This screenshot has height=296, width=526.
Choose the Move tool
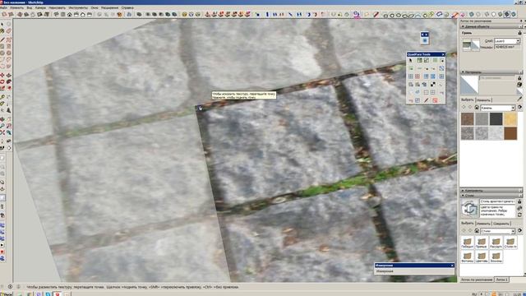coord(2,75)
